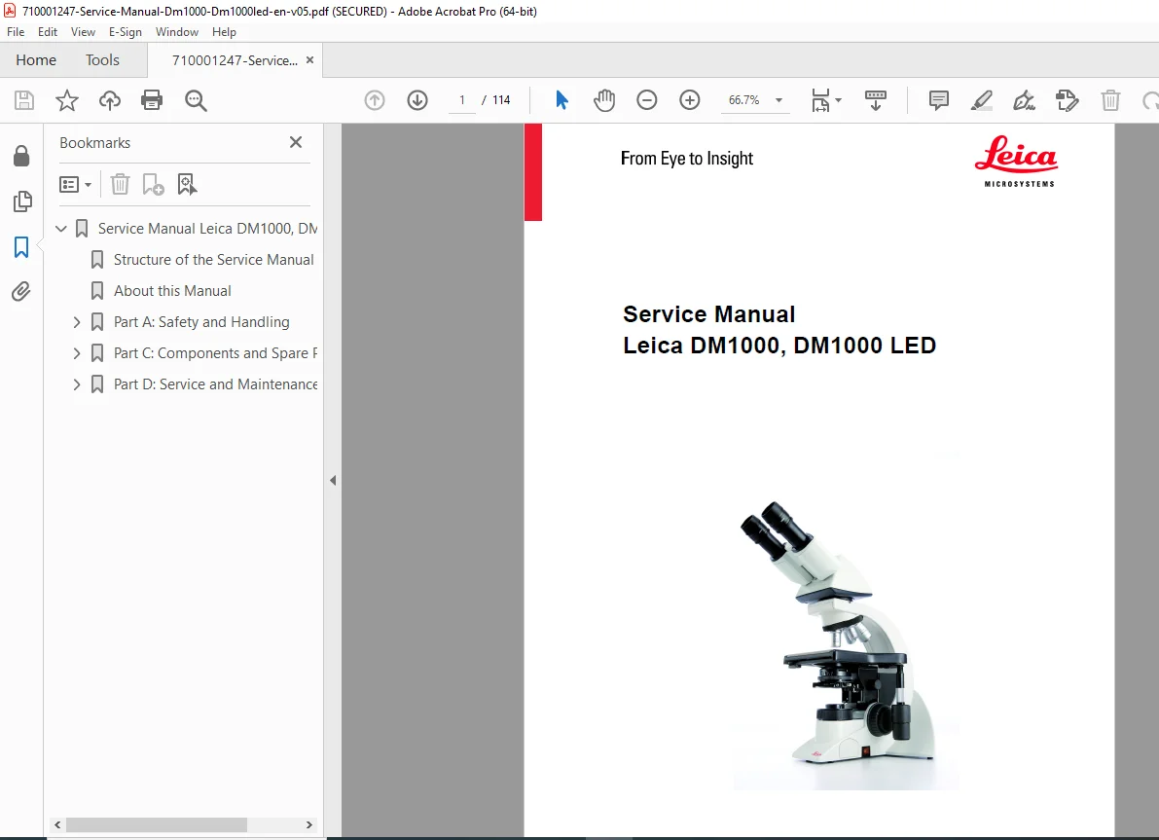Screen dimensions: 1159x840
Task: Collapse the navigation pane arrow
Action: tap(333, 481)
